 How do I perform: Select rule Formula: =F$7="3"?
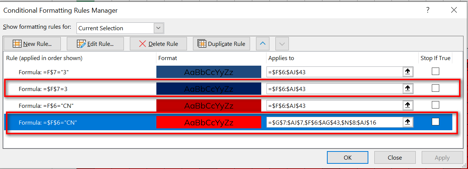(x=44, y=72)
